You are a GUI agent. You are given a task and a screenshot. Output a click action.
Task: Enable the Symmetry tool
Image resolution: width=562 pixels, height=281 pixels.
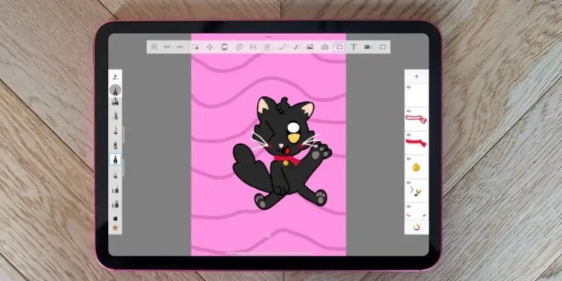(x=253, y=47)
